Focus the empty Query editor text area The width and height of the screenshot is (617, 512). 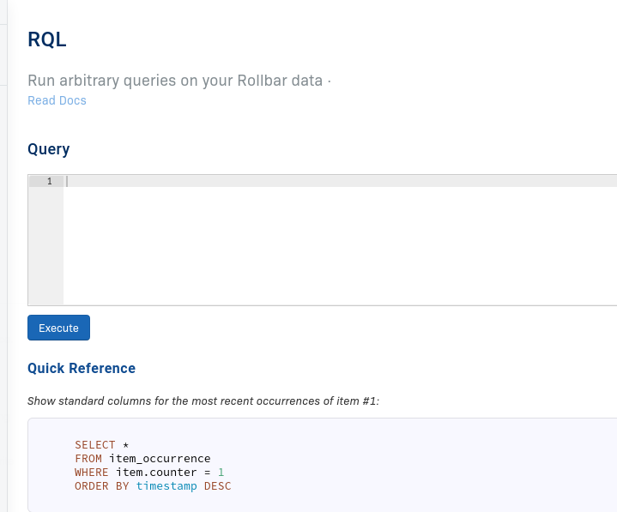click(339, 244)
